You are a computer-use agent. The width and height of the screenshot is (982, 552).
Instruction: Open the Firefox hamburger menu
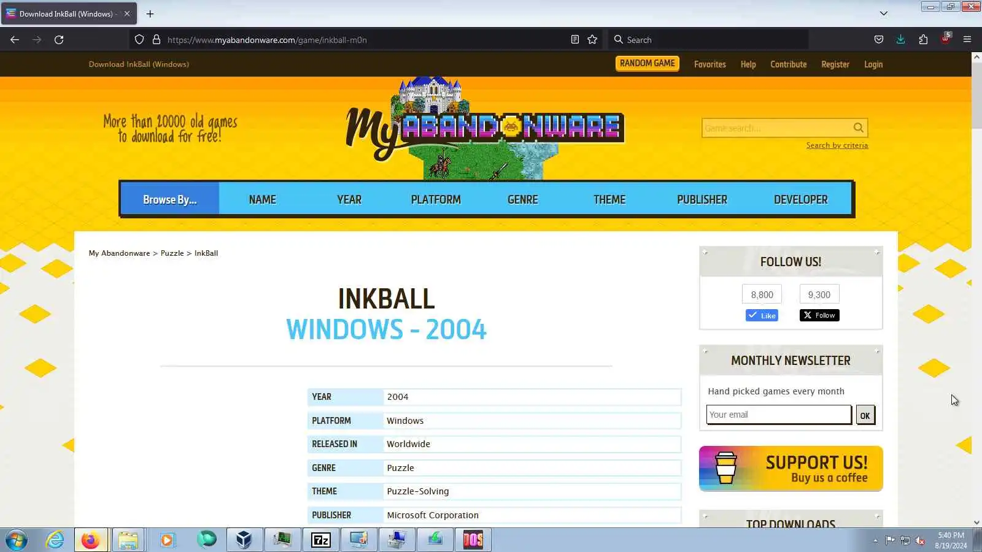(967, 40)
